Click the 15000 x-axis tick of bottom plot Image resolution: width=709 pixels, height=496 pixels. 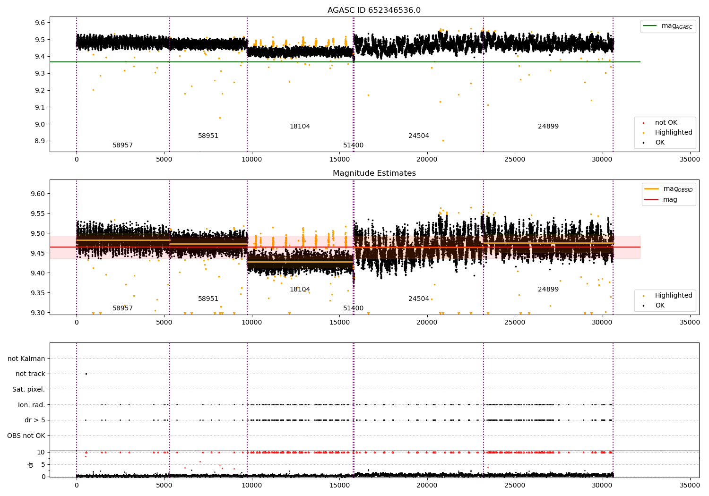pyautogui.click(x=339, y=485)
